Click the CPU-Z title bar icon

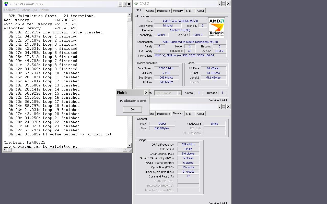[x=136, y=4]
